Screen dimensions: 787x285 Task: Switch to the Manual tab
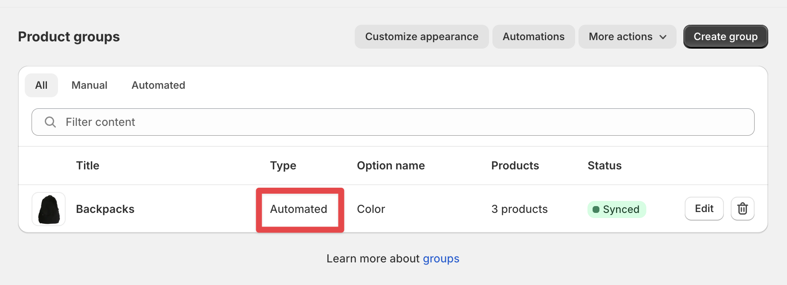(x=90, y=85)
